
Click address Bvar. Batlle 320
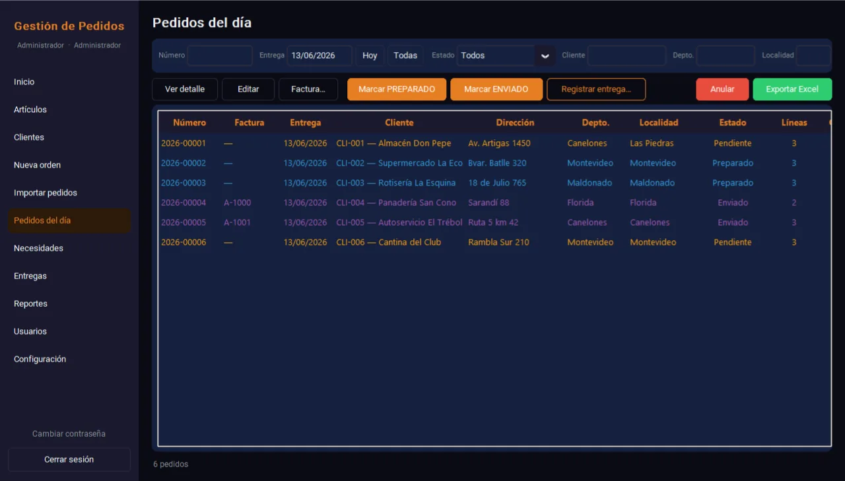497,163
